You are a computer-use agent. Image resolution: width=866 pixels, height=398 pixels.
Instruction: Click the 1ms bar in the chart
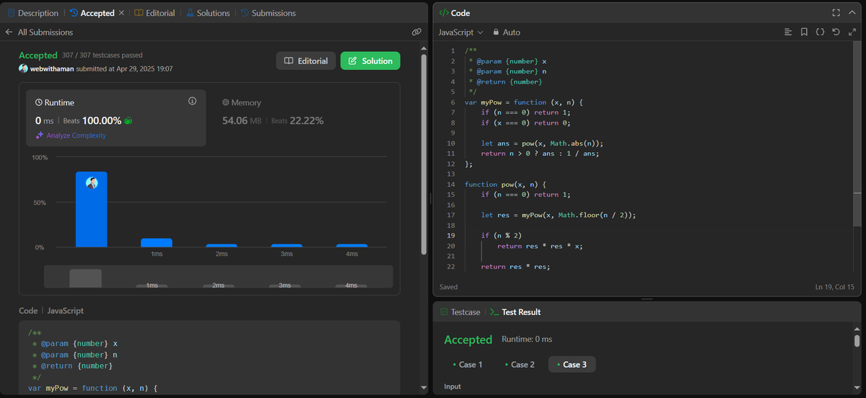pyautogui.click(x=157, y=243)
